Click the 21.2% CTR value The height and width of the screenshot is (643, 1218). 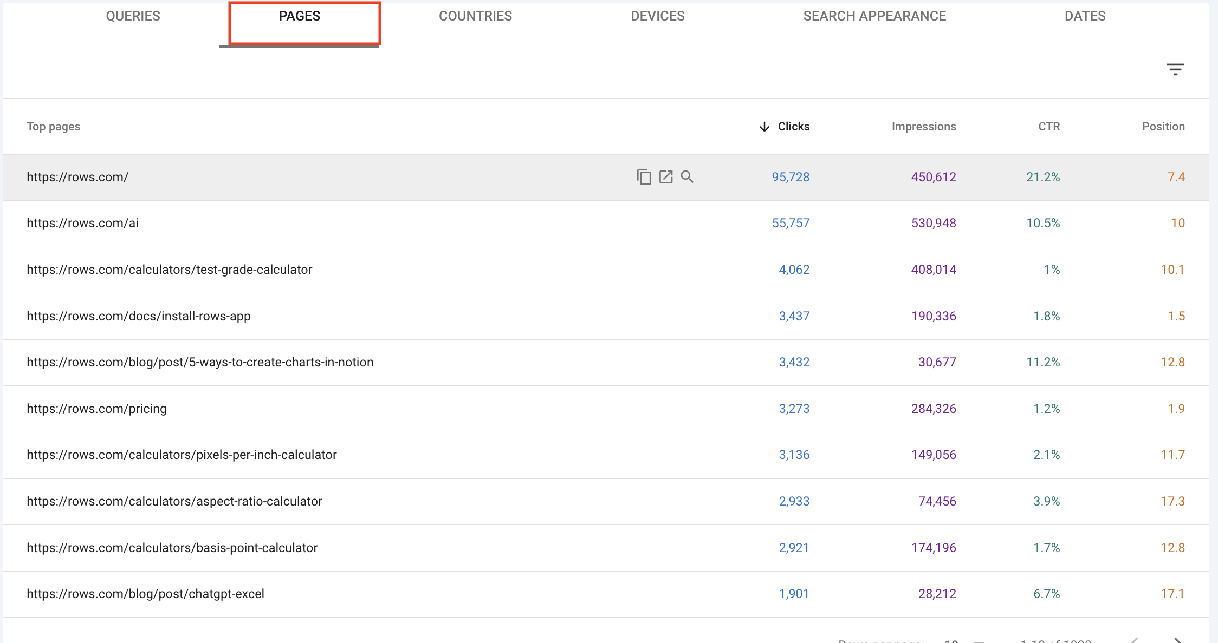point(1043,177)
